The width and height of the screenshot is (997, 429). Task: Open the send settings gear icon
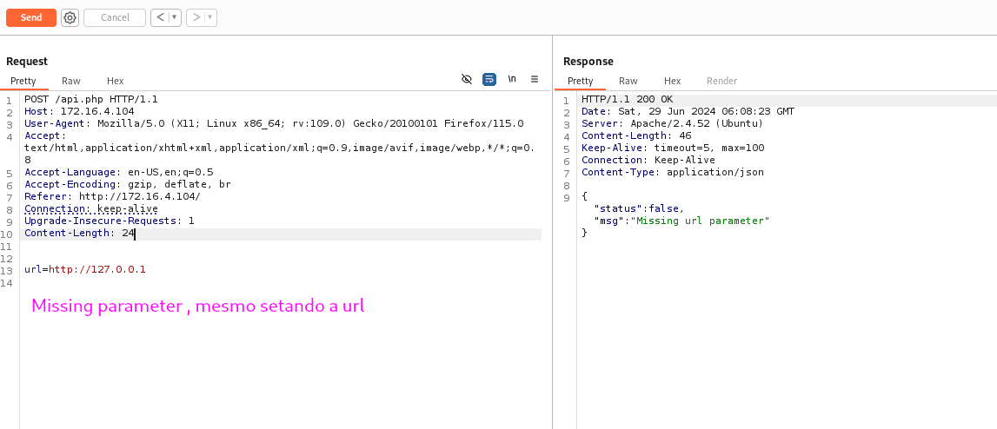[x=70, y=17]
